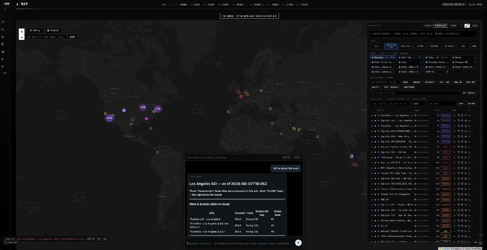Image resolution: width=487 pixels, height=250 pixels.
Task: Focus the search places input field
Action: click(423, 34)
